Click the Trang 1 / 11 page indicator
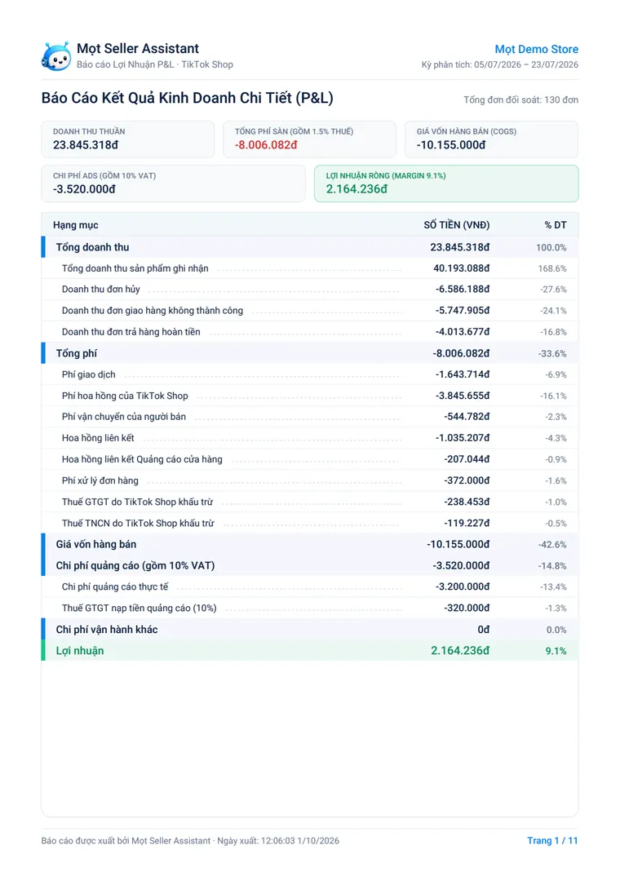This screenshot has width=620, height=876. point(552,841)
